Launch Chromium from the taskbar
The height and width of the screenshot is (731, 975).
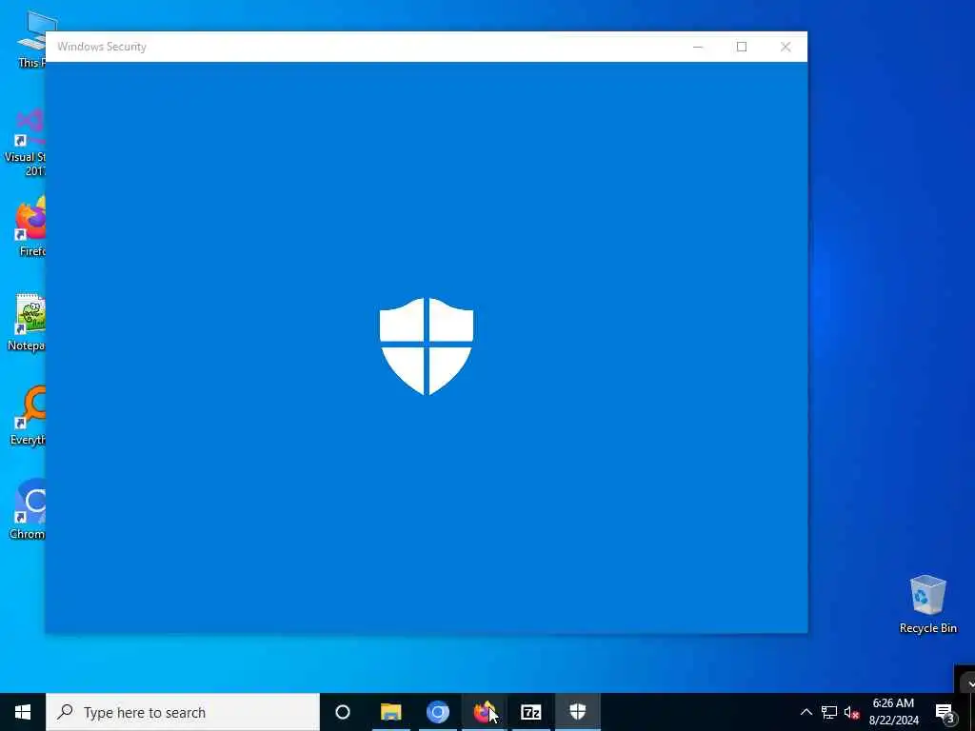coord(438,712)
